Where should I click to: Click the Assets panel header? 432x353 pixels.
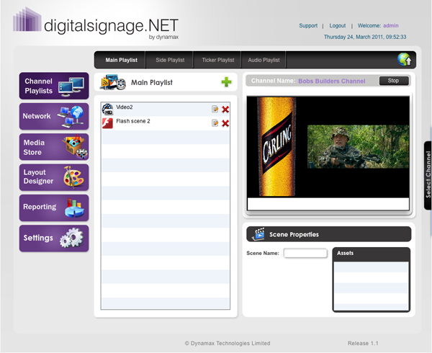pyautogui.click(x=371, y=254)
